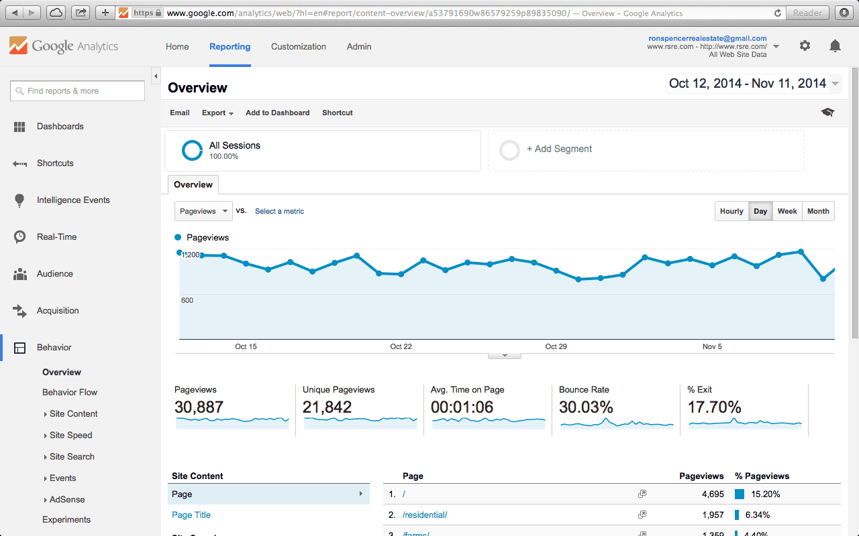Collapse the chart with the small arrow tab
Image resolution: width=859 pixels, height=536 pixels.
pos(505,356)
